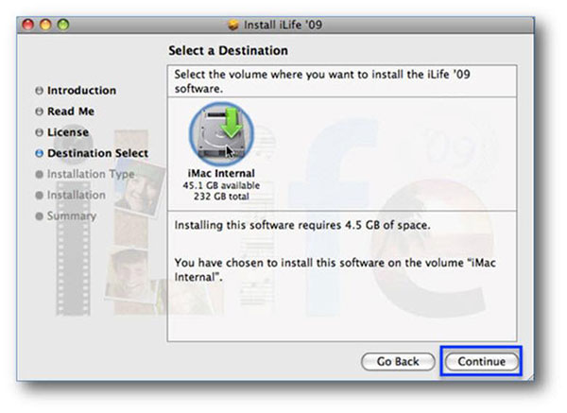Select the iMac Internal drive icon
Screen dimensions: 567x413
click(221, 134)
